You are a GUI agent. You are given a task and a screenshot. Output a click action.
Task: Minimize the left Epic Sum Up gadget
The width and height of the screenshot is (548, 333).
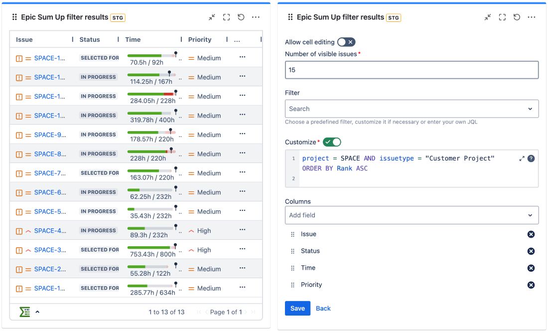212,17
